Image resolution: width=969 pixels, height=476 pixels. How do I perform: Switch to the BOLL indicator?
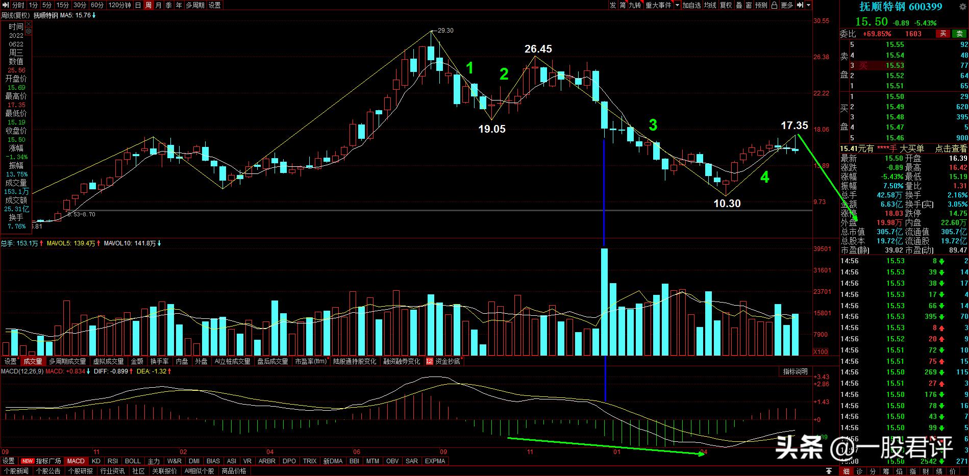[133, 461]
